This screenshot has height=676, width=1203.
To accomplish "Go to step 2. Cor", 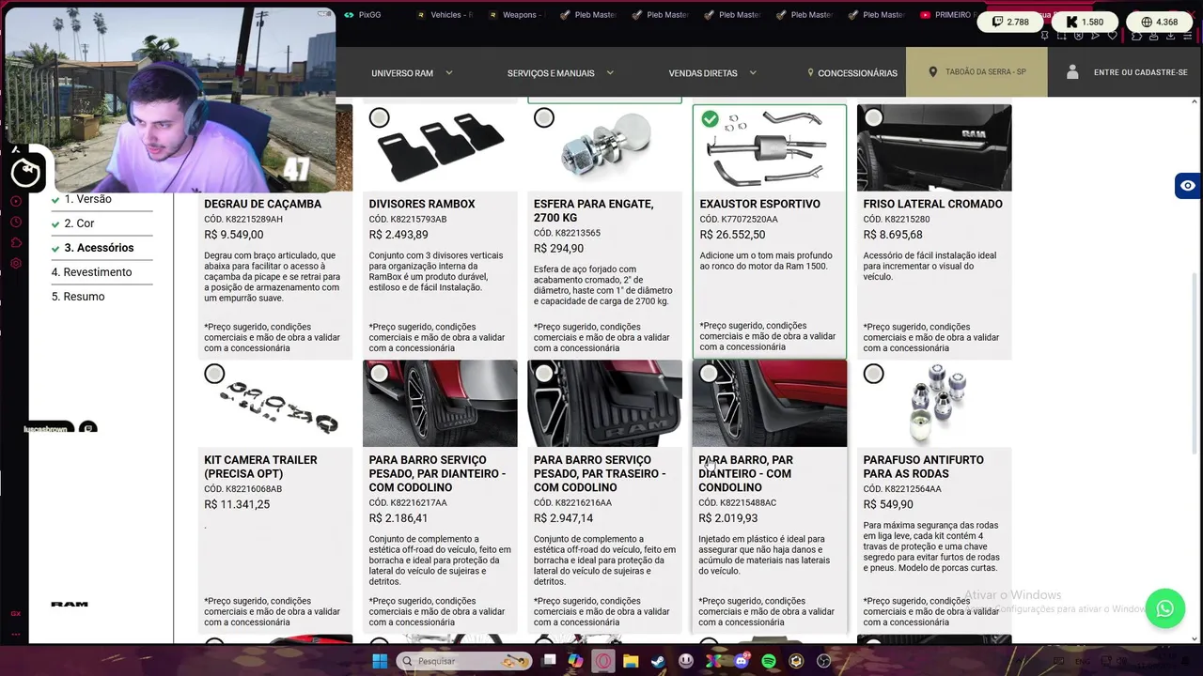I will point(79,223).
